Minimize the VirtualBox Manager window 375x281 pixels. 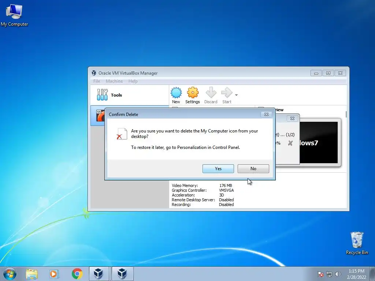tap(316, 73)
